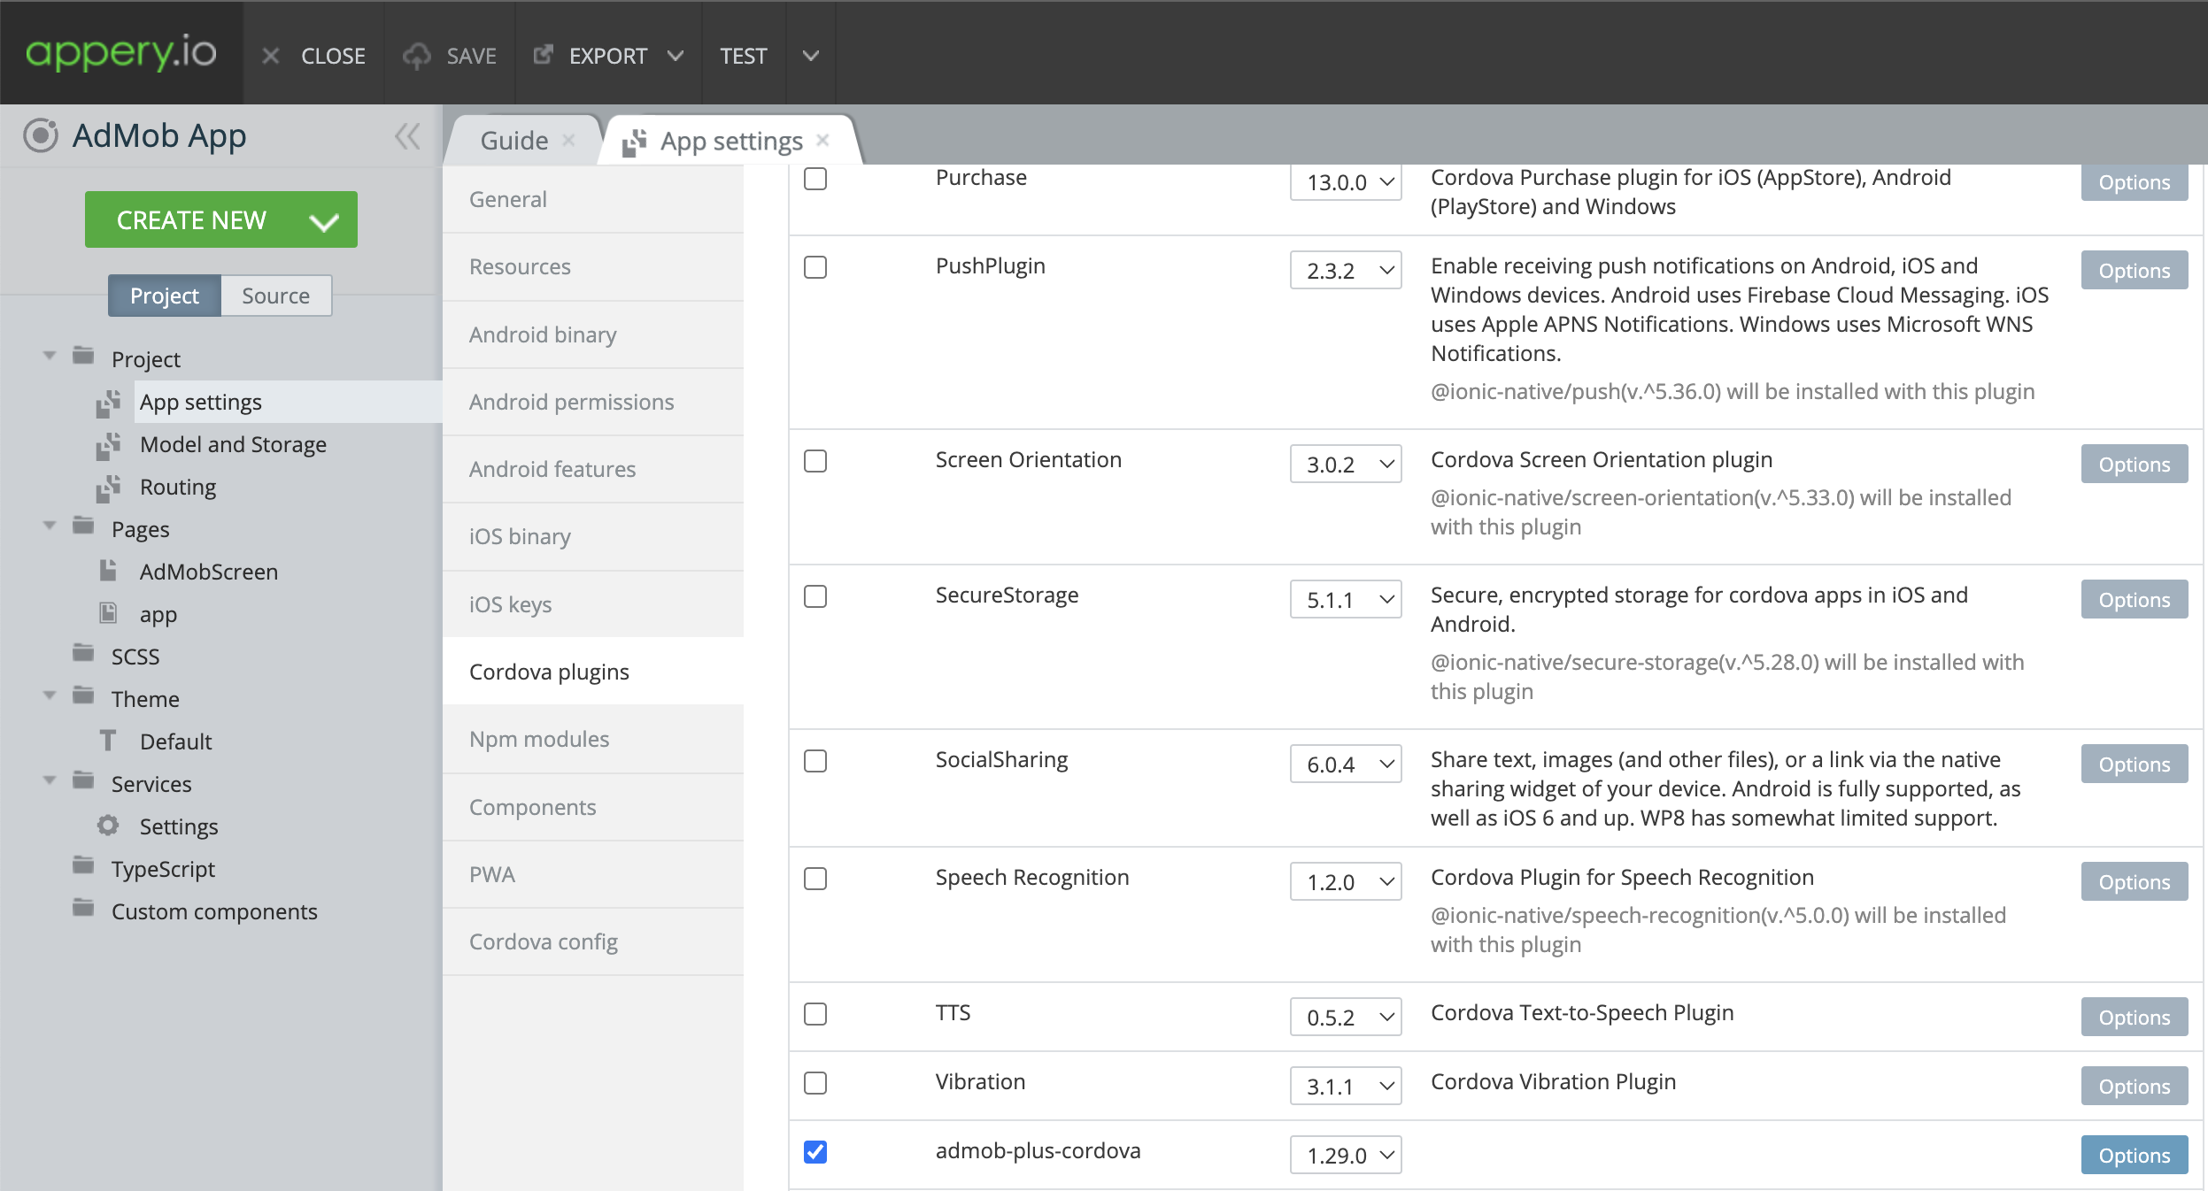The width and height of the screenshot is (2208, 1191).
Task: Click the Export arrow icon
Action: [543, 55]
